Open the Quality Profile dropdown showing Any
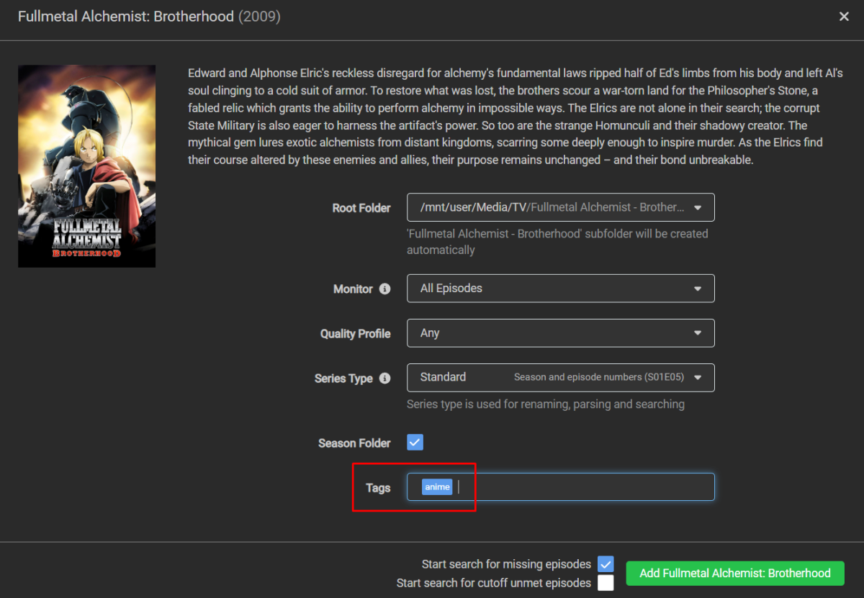Screen dimensions: 864x598 coord(560,333)
